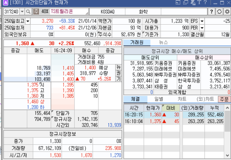Click the purple A icon in title bar

tap(6, 3)
